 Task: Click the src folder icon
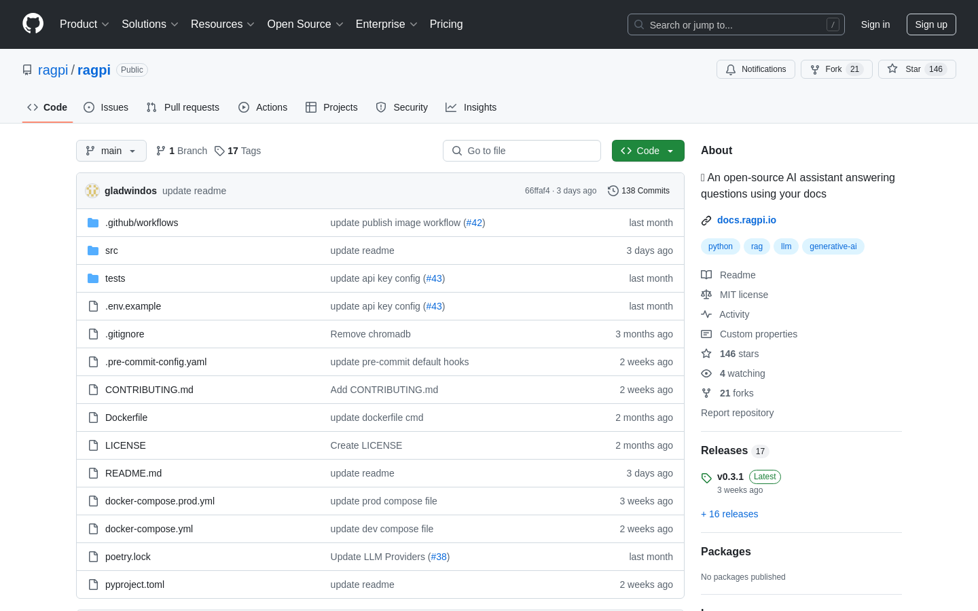(x=93, y=251)
